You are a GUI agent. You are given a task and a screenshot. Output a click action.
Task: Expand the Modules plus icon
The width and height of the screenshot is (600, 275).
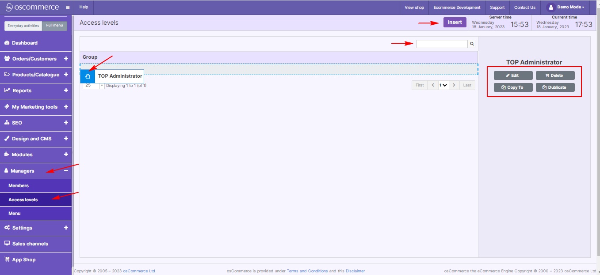point(66,154)
